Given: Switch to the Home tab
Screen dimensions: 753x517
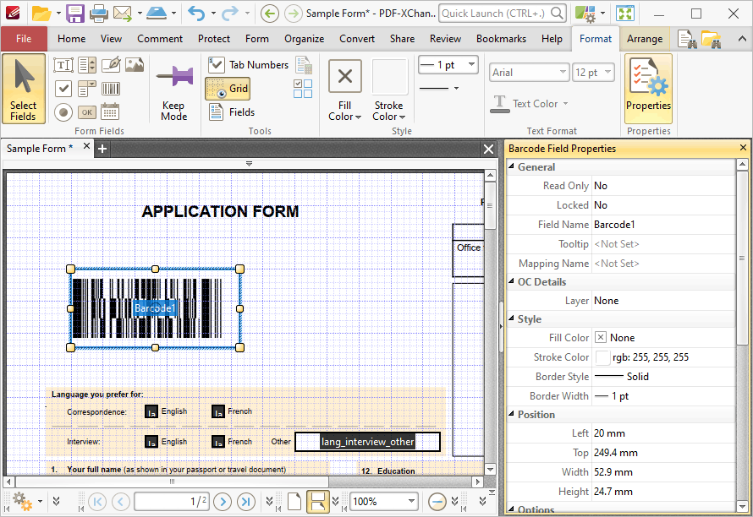Looking at the screenshot, I should pos(72,39).
